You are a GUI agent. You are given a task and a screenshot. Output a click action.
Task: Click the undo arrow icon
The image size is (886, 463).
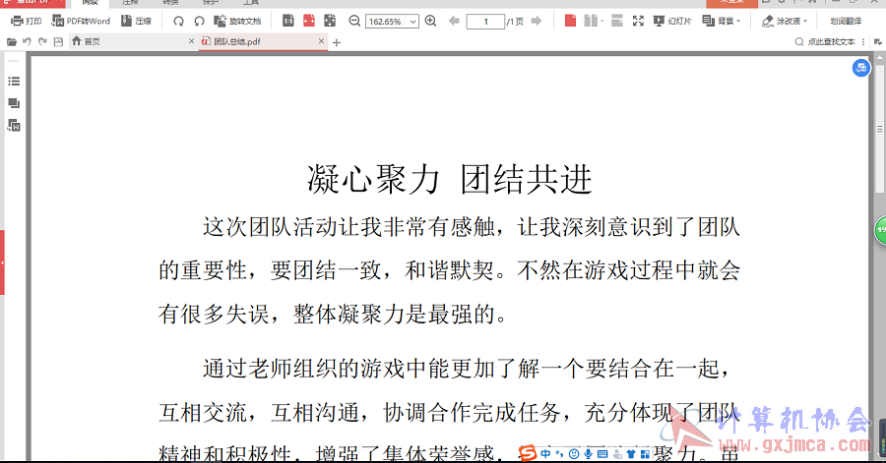coord(27,41)
